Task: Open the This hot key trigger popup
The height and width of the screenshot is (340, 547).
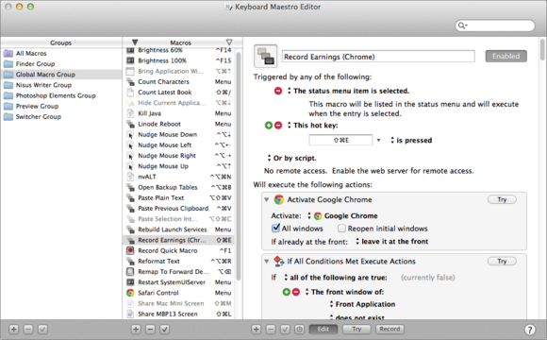Action: pos(312,125)
